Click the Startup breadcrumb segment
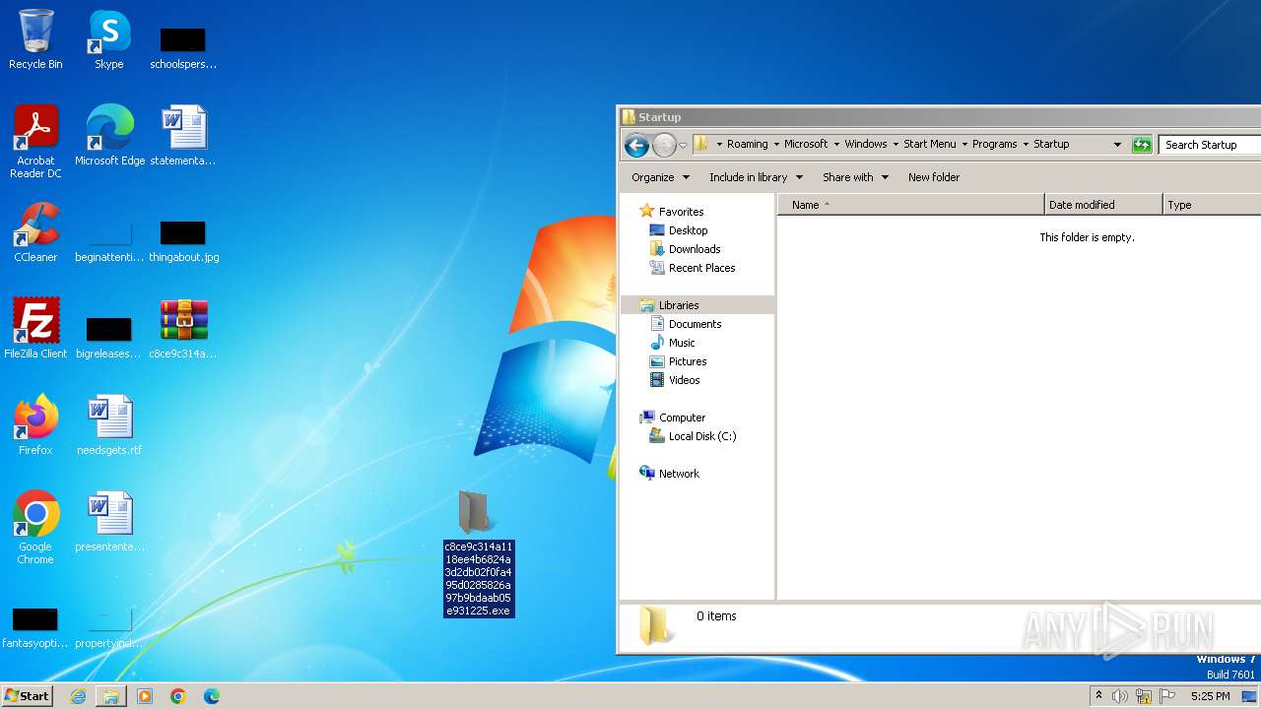This screenshot has width=1261, height=709. 1051,145
